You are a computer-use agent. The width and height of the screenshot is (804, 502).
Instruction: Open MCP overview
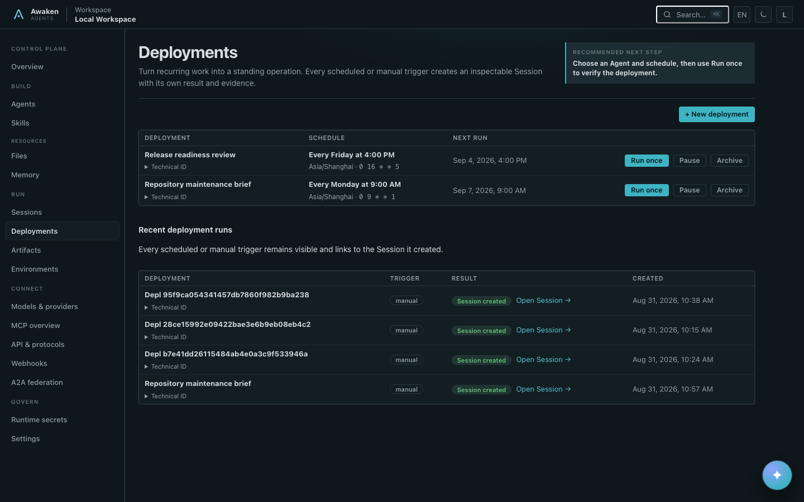click(x=62, y=325)
